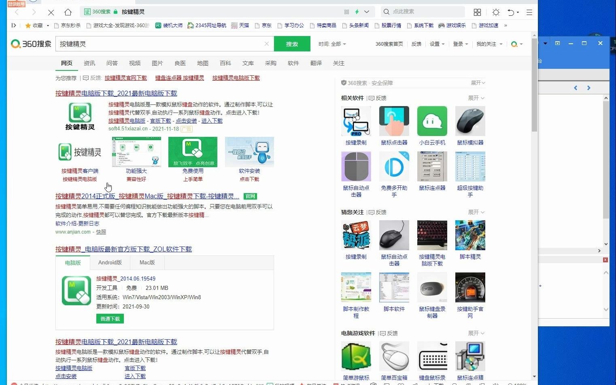Click the 快照 cache link

(x=101, y=232)
